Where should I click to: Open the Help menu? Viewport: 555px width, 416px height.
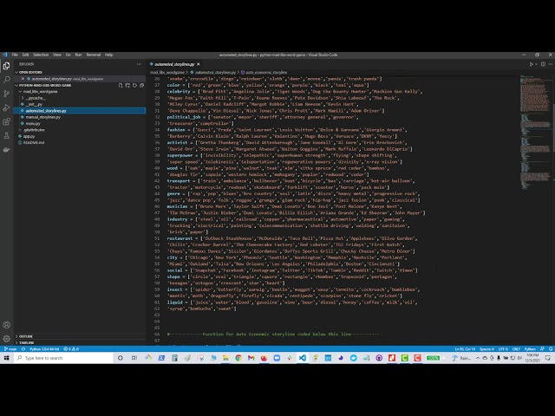[108, 55]
